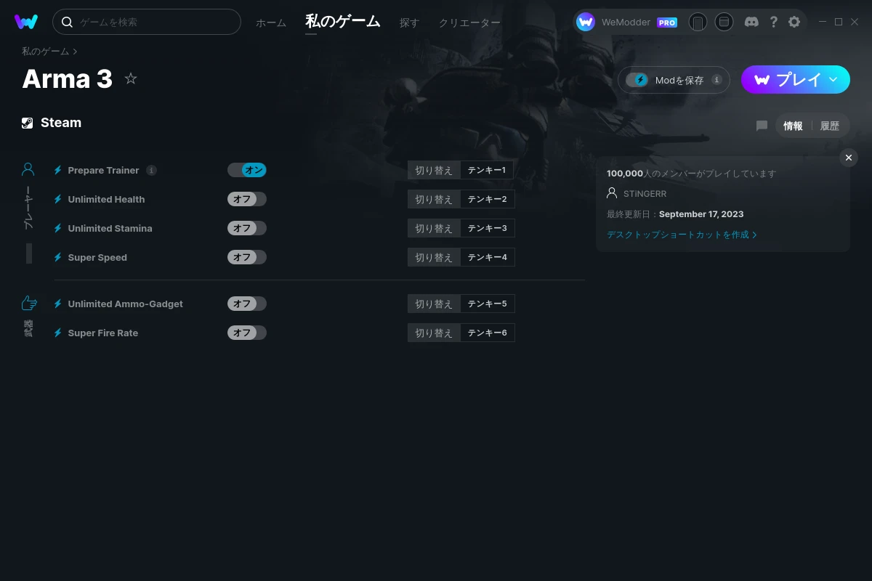Viewport: 872px width, 581px height.
Task: Expand the Play button dropdown arrow
Action: [x=833, y=79]
